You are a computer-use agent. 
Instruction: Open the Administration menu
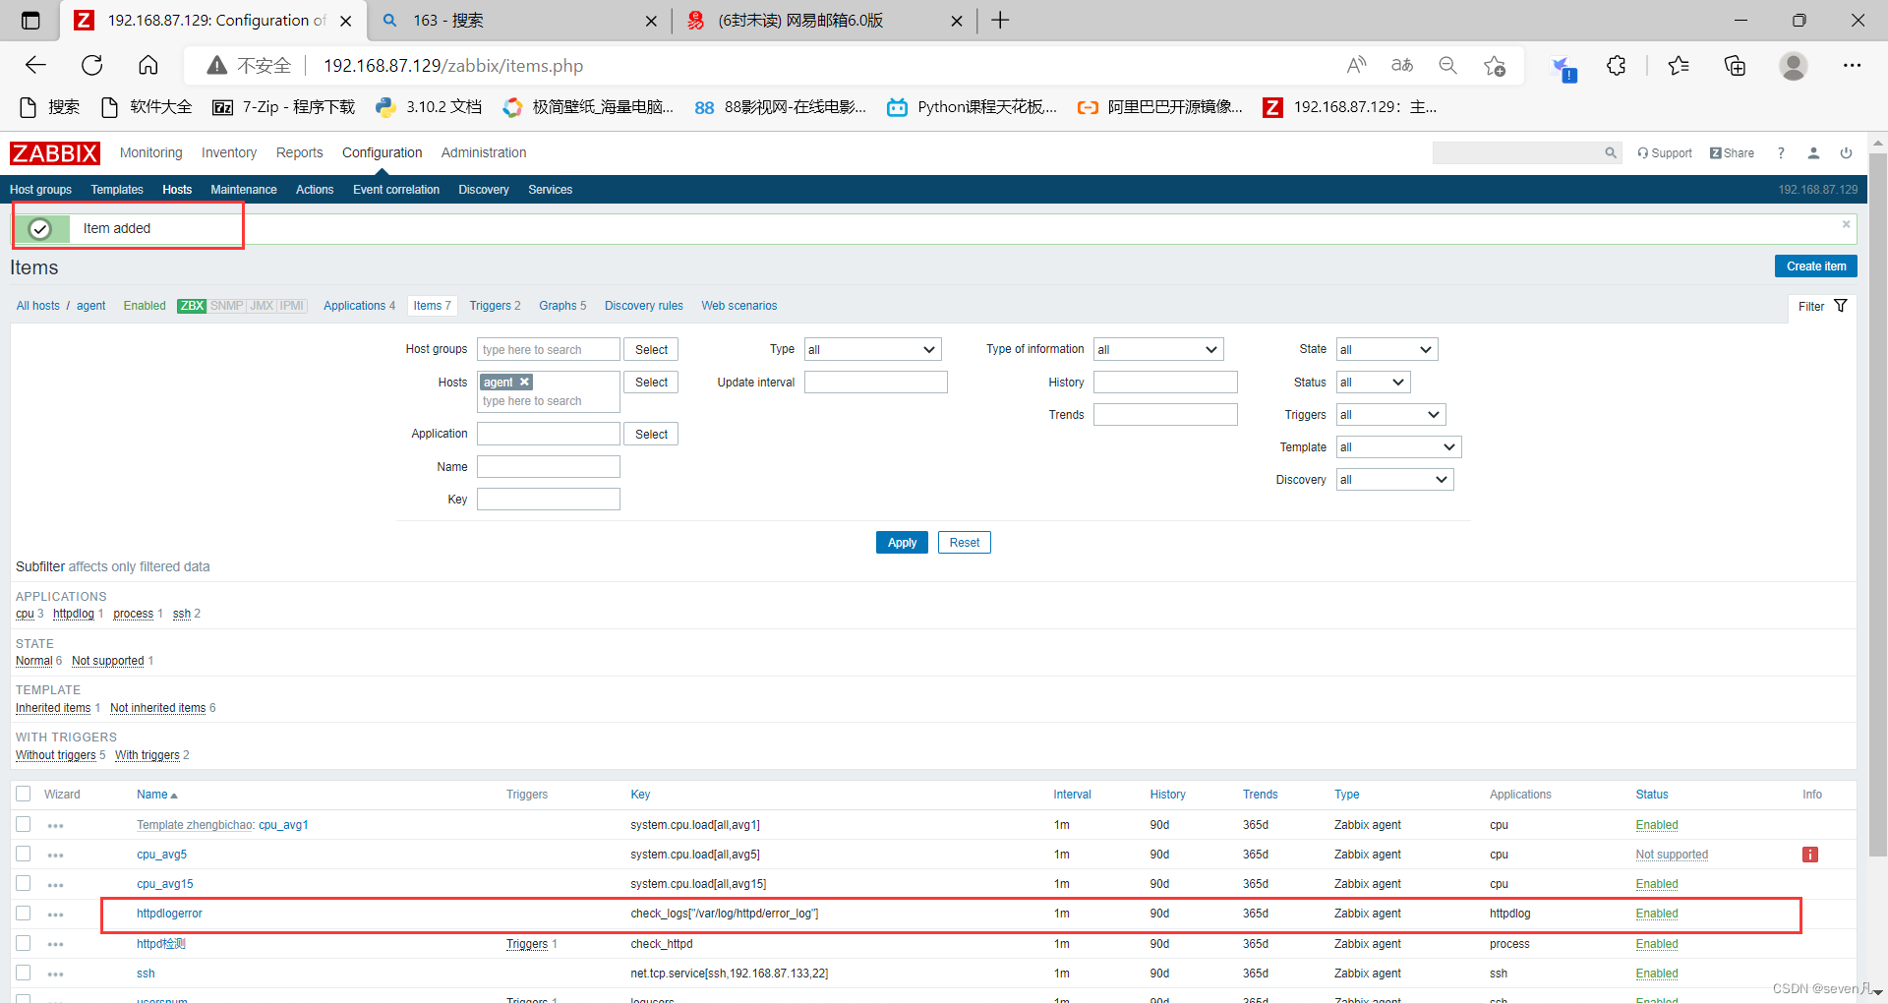click(x=484, y=152)
